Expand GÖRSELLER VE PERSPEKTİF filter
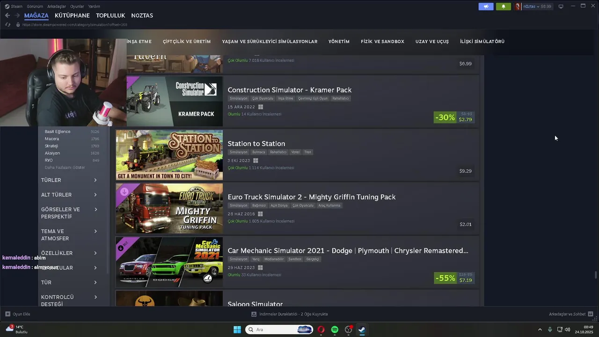Image resolution: width=599 pixels, height=337 pixels. coord(69,213)
